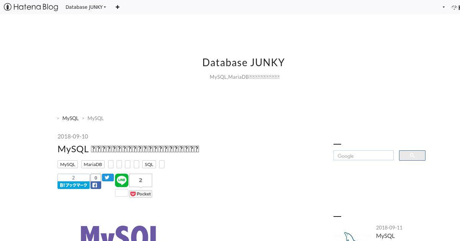Click the plus new entry icon
This screenshot has width=460, height=241.
tap(117, 7)
